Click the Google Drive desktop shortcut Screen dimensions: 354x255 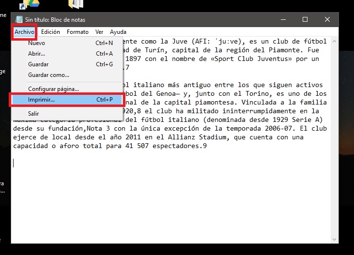pos(31,4)
